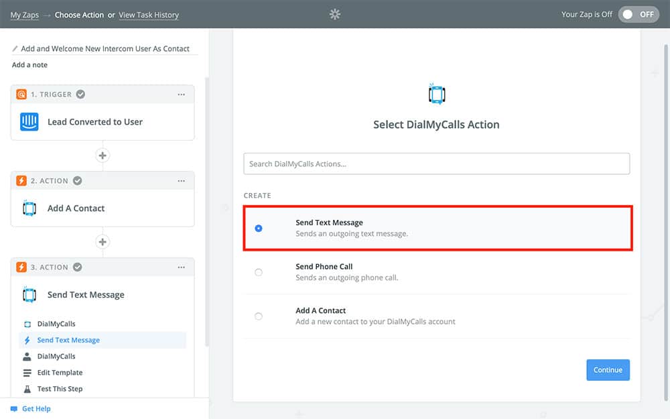This screenshot has width=670, height=419.
Task: Click the Search DialMyCalls Actions field
Action: [436, 164]
